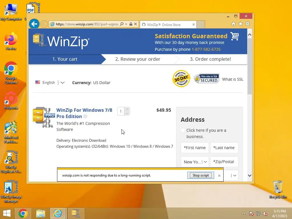Click the WinZip Pro product image
This screenshot has width=292, height=219.
(x=44, y=117)
